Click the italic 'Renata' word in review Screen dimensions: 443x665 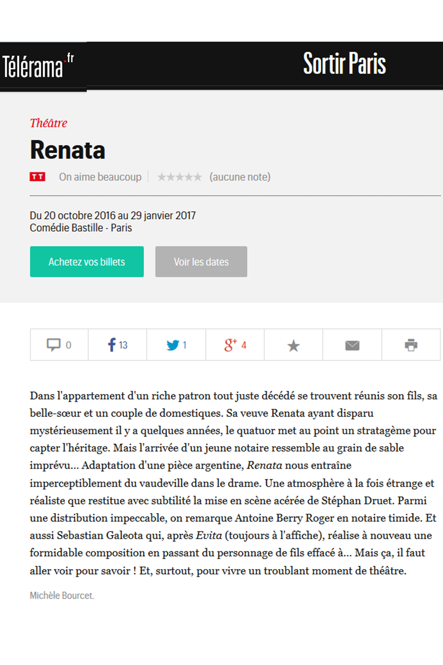(x=264, y=465)
